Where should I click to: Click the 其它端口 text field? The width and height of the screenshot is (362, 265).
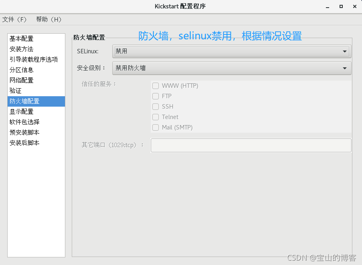(x=251, y=145)
